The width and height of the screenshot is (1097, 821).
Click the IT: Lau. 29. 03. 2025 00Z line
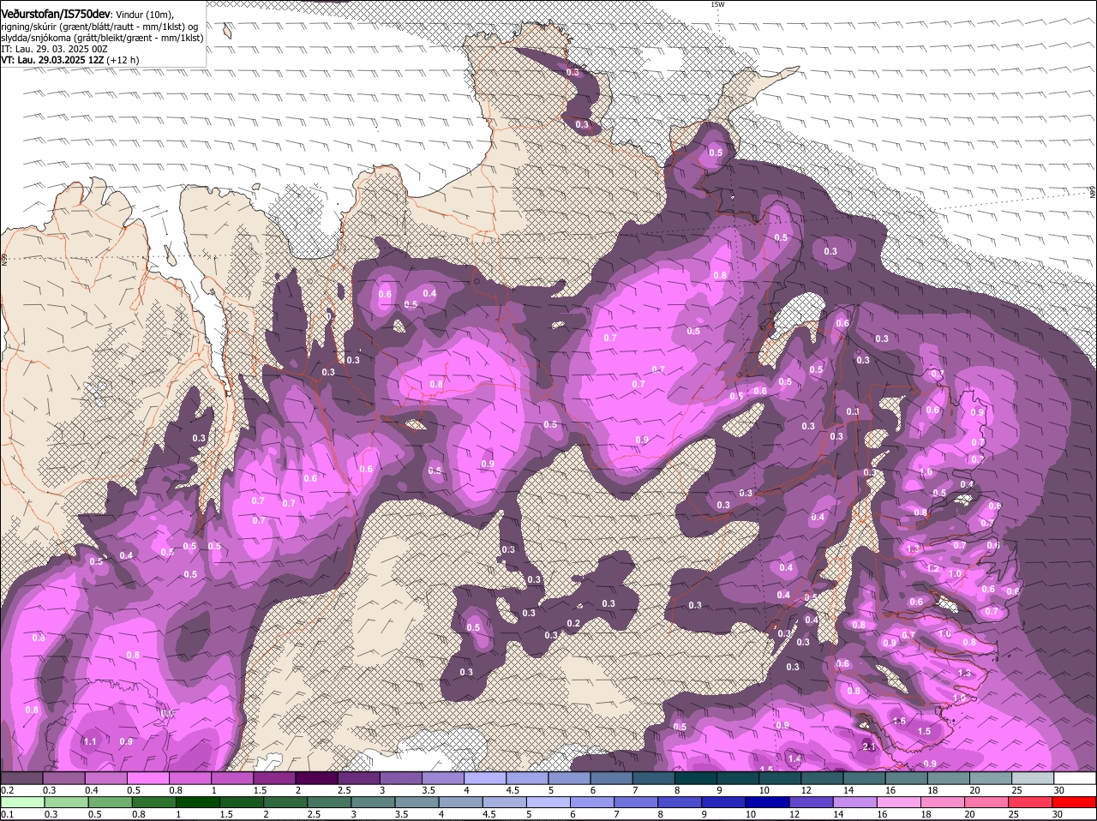(x=54, y=49)
